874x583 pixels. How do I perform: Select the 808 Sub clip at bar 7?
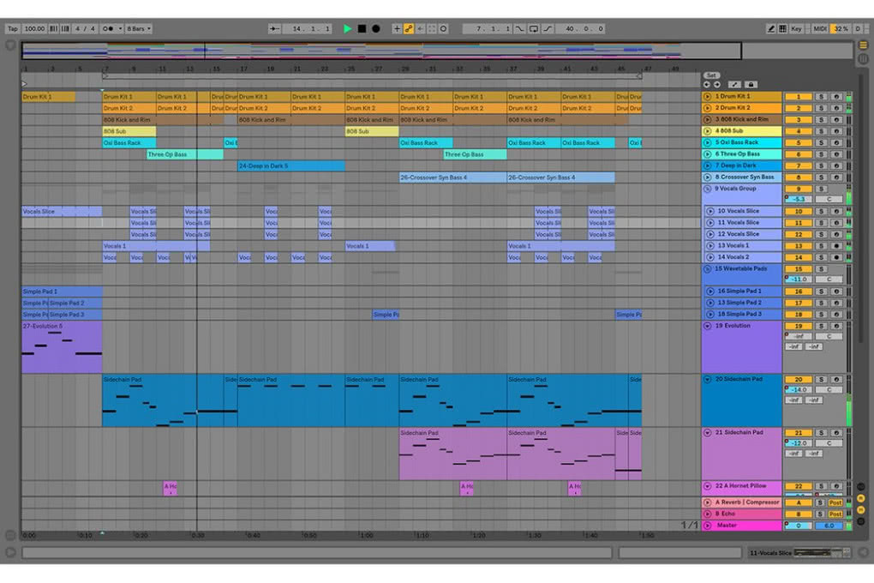(129, 132)
